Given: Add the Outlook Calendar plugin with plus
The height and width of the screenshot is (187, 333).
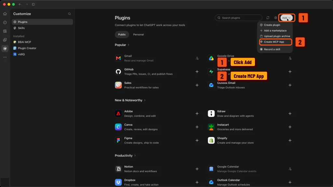Looking at the screenshot, I should point(290,182).
